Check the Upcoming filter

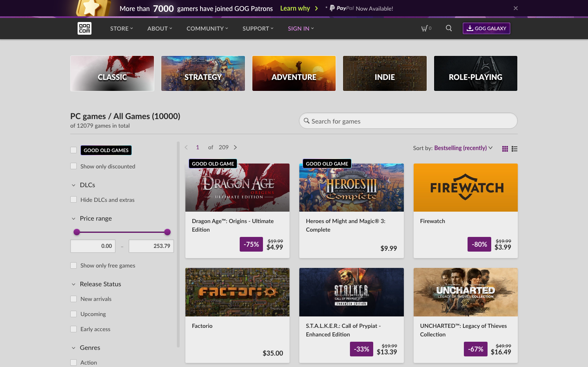(73, 314)
